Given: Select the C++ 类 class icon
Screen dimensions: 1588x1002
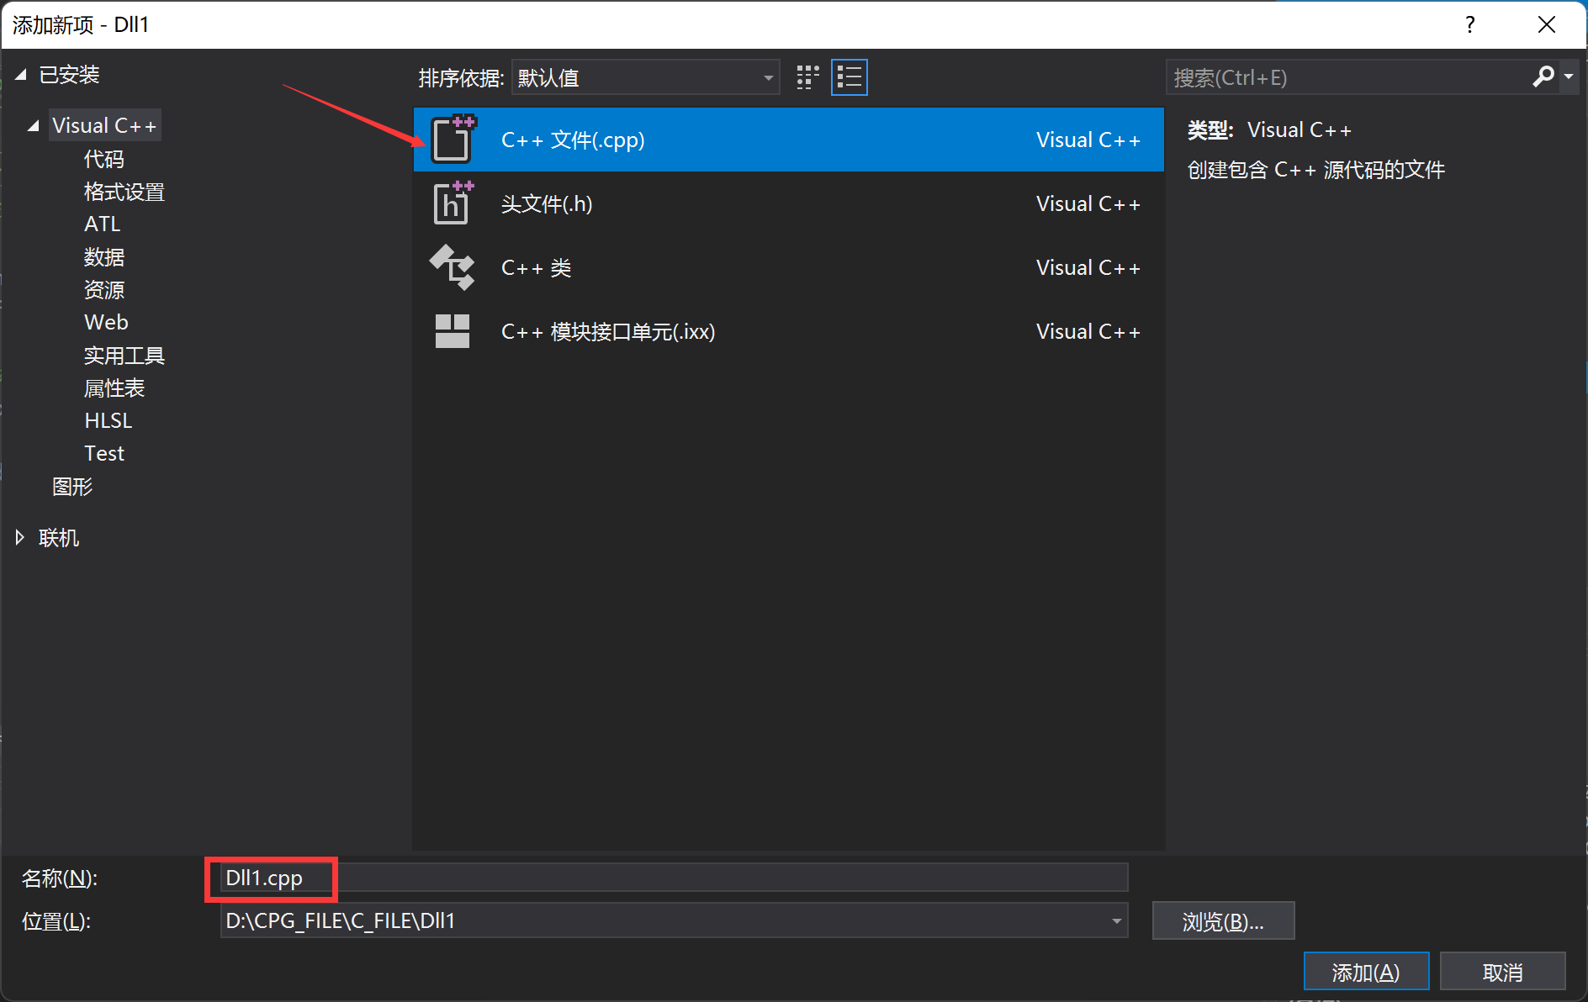Looking at the screenshot, I should click(x=453, y=267).
